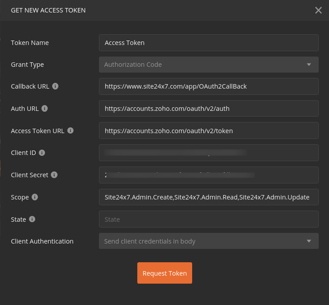
Task: Click the Grant Type dropdown arrow
Action: (308, 65)
